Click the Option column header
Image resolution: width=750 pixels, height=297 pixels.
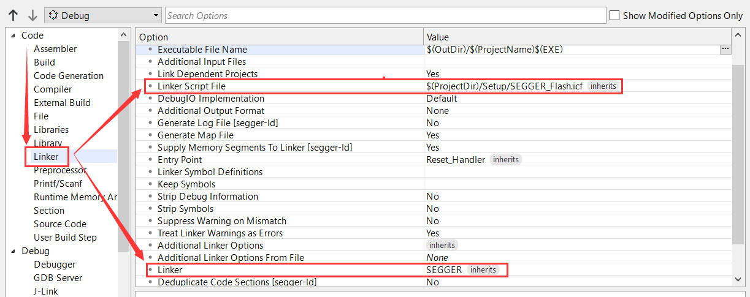(x=280, y=37)
